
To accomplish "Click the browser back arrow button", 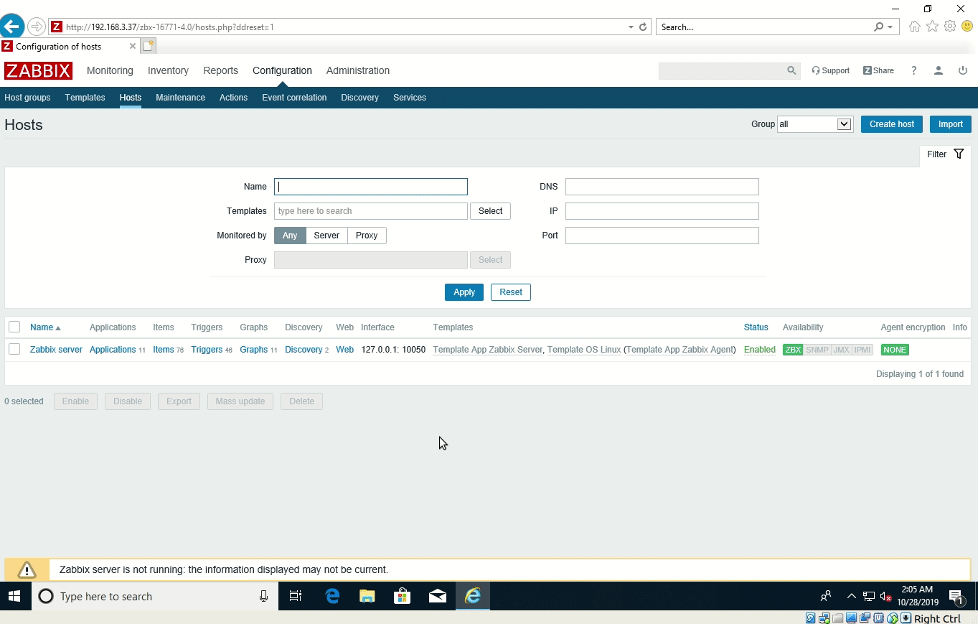I will click(x=12, y=27).
